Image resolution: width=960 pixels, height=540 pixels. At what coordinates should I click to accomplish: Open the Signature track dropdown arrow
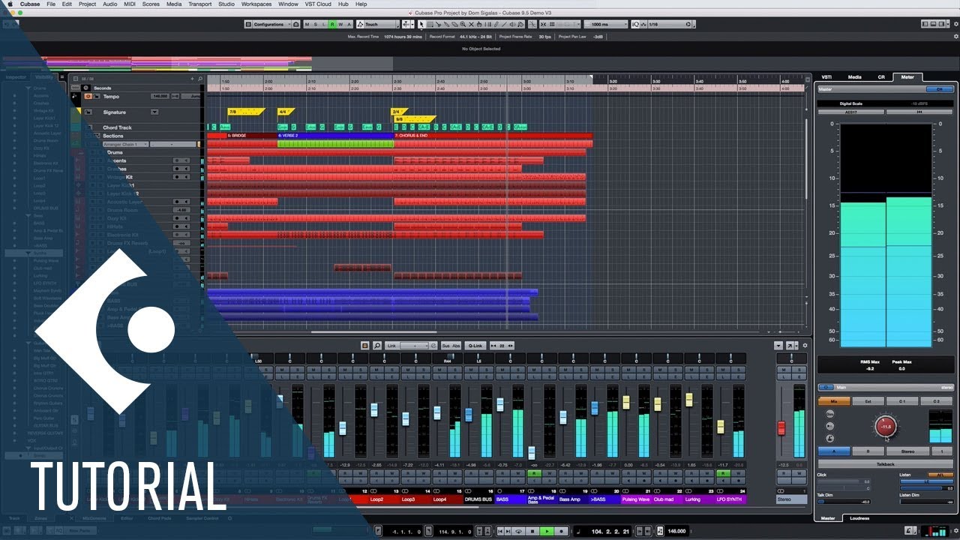pyautogui.click(x=154, y=112)
